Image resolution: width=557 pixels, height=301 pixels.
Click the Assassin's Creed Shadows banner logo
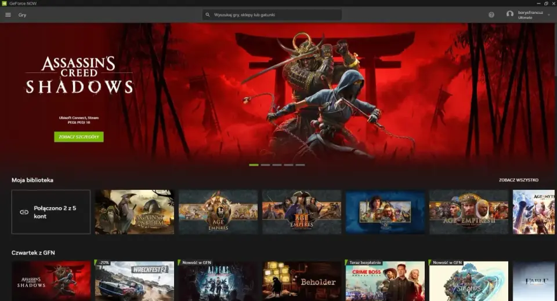point(79,75)
